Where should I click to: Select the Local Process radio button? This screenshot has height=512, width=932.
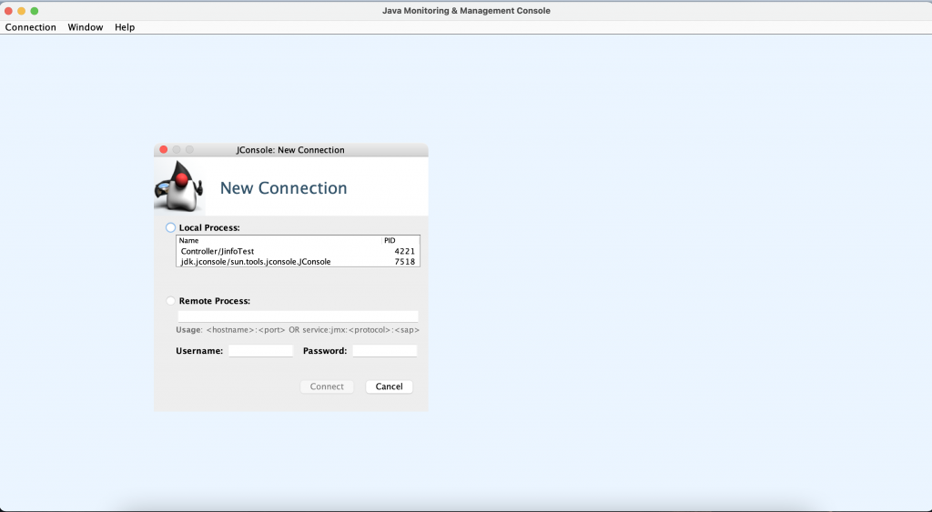coord(170,227)
